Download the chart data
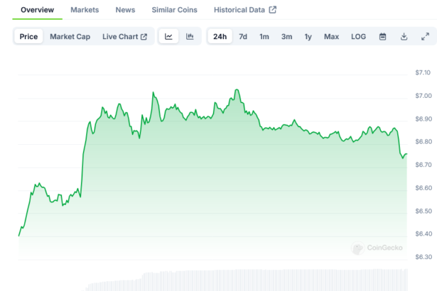This screenshot has width=437, height=291. pos(404,36)
